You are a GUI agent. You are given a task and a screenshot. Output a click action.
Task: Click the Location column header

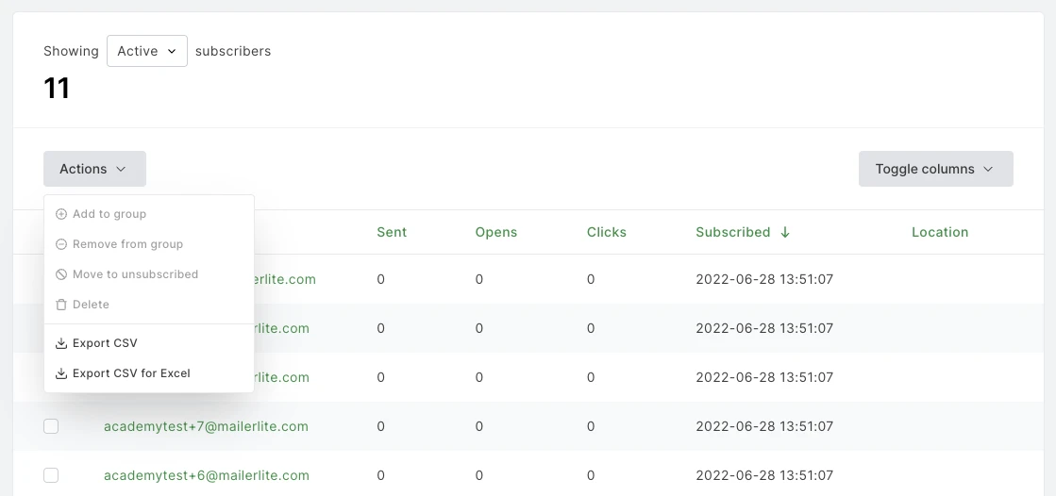coord(939,232)
